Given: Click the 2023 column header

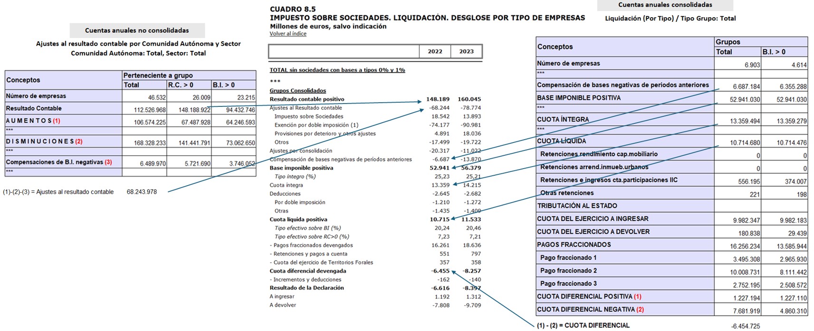Looking at the screenshot, I should [466, 51].
